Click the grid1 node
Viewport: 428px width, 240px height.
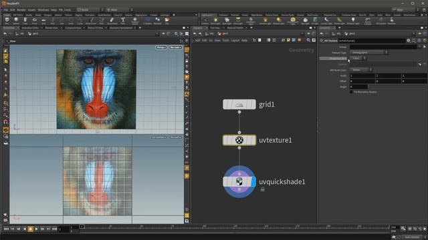239,104
